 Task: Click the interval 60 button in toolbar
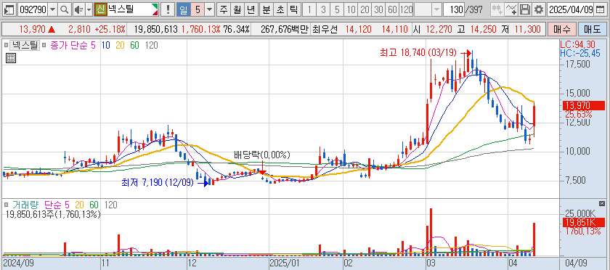(392, 9)
